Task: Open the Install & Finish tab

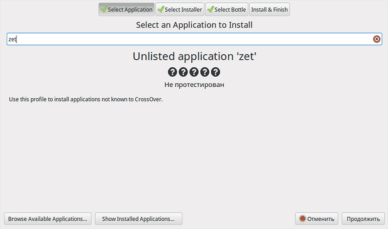Action: [x=270, y=9]
